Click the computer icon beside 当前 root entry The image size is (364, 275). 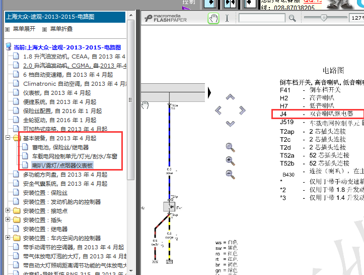pos(9,46)
